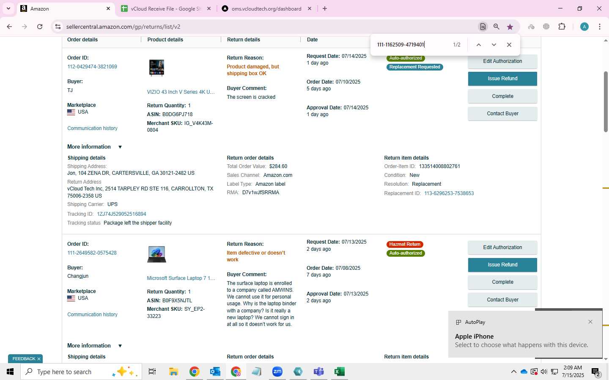Click the bookmark star icon
The width and height of the screenshot is (609, 380).
tap(510, 27)
